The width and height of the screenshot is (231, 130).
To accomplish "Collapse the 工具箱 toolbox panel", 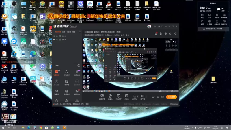I will (x=79, y=66).
